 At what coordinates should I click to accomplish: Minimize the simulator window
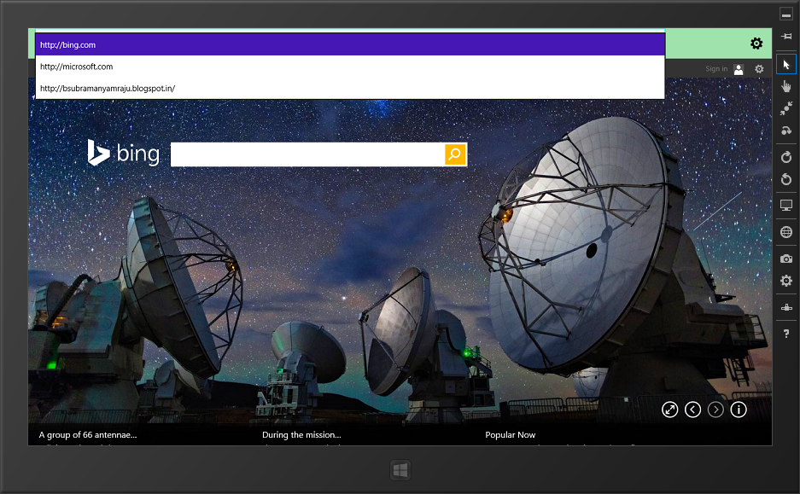[x=786, y=15]
